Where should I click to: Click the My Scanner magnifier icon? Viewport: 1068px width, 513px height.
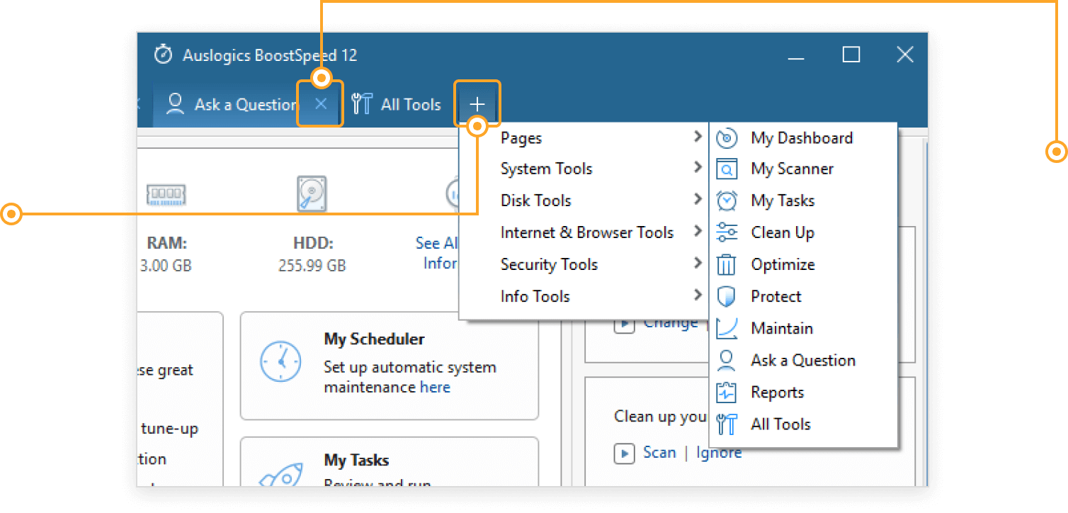[x=727, y=169]
